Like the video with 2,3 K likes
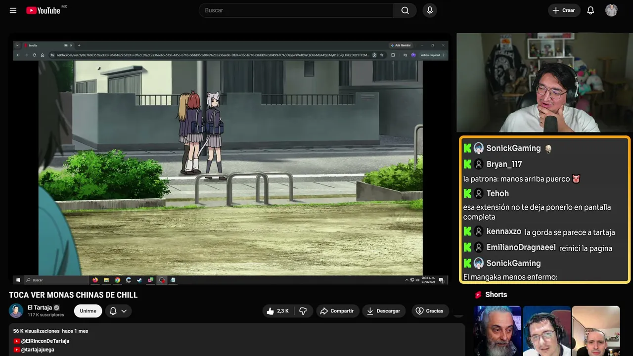 277,311
